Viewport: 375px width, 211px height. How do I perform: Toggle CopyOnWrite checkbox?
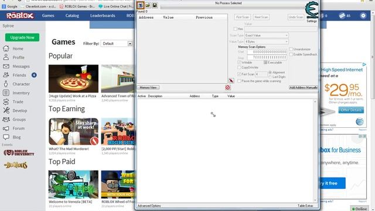pyautogui.click(x=239, y=67)
